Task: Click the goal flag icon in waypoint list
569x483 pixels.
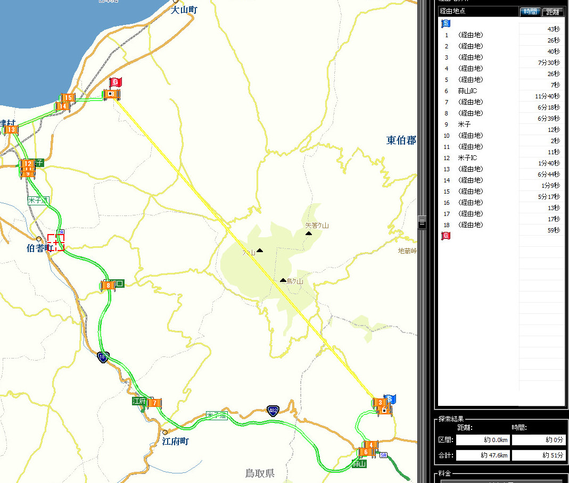Action: coord(446,236)
